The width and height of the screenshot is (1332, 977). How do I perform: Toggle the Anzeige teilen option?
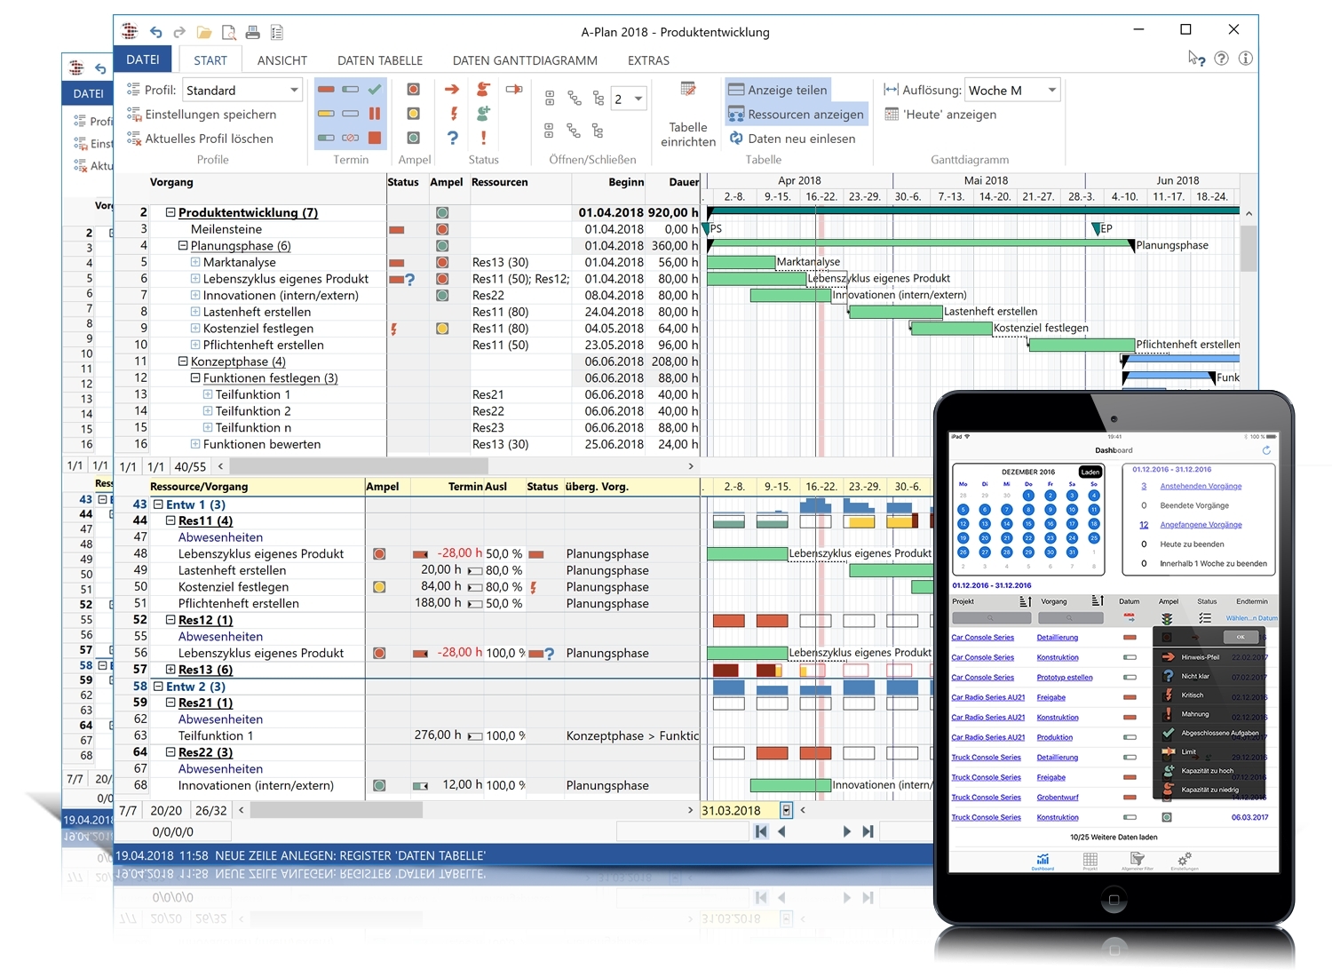[778, 90]
